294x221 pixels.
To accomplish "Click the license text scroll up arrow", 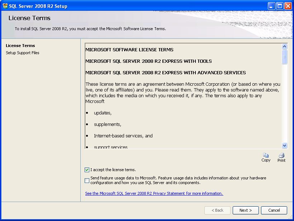I will click(285, 47).
